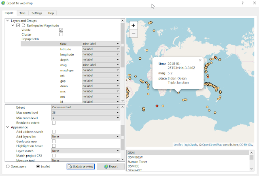Select OSM B&W basemap
The height and width of the screenshot is (176, 259).
click(188, 157)
